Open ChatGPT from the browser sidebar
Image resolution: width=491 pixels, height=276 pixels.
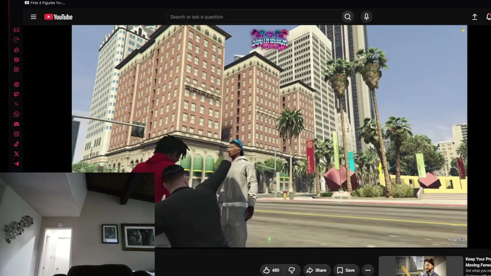pyautogui.click(x=16, y=84)
